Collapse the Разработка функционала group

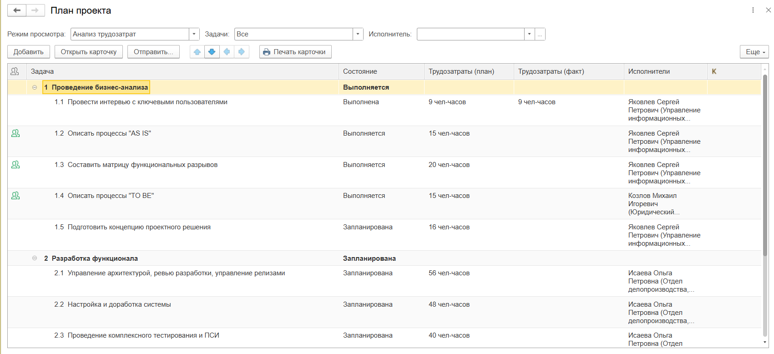click(x=35, y=258)
